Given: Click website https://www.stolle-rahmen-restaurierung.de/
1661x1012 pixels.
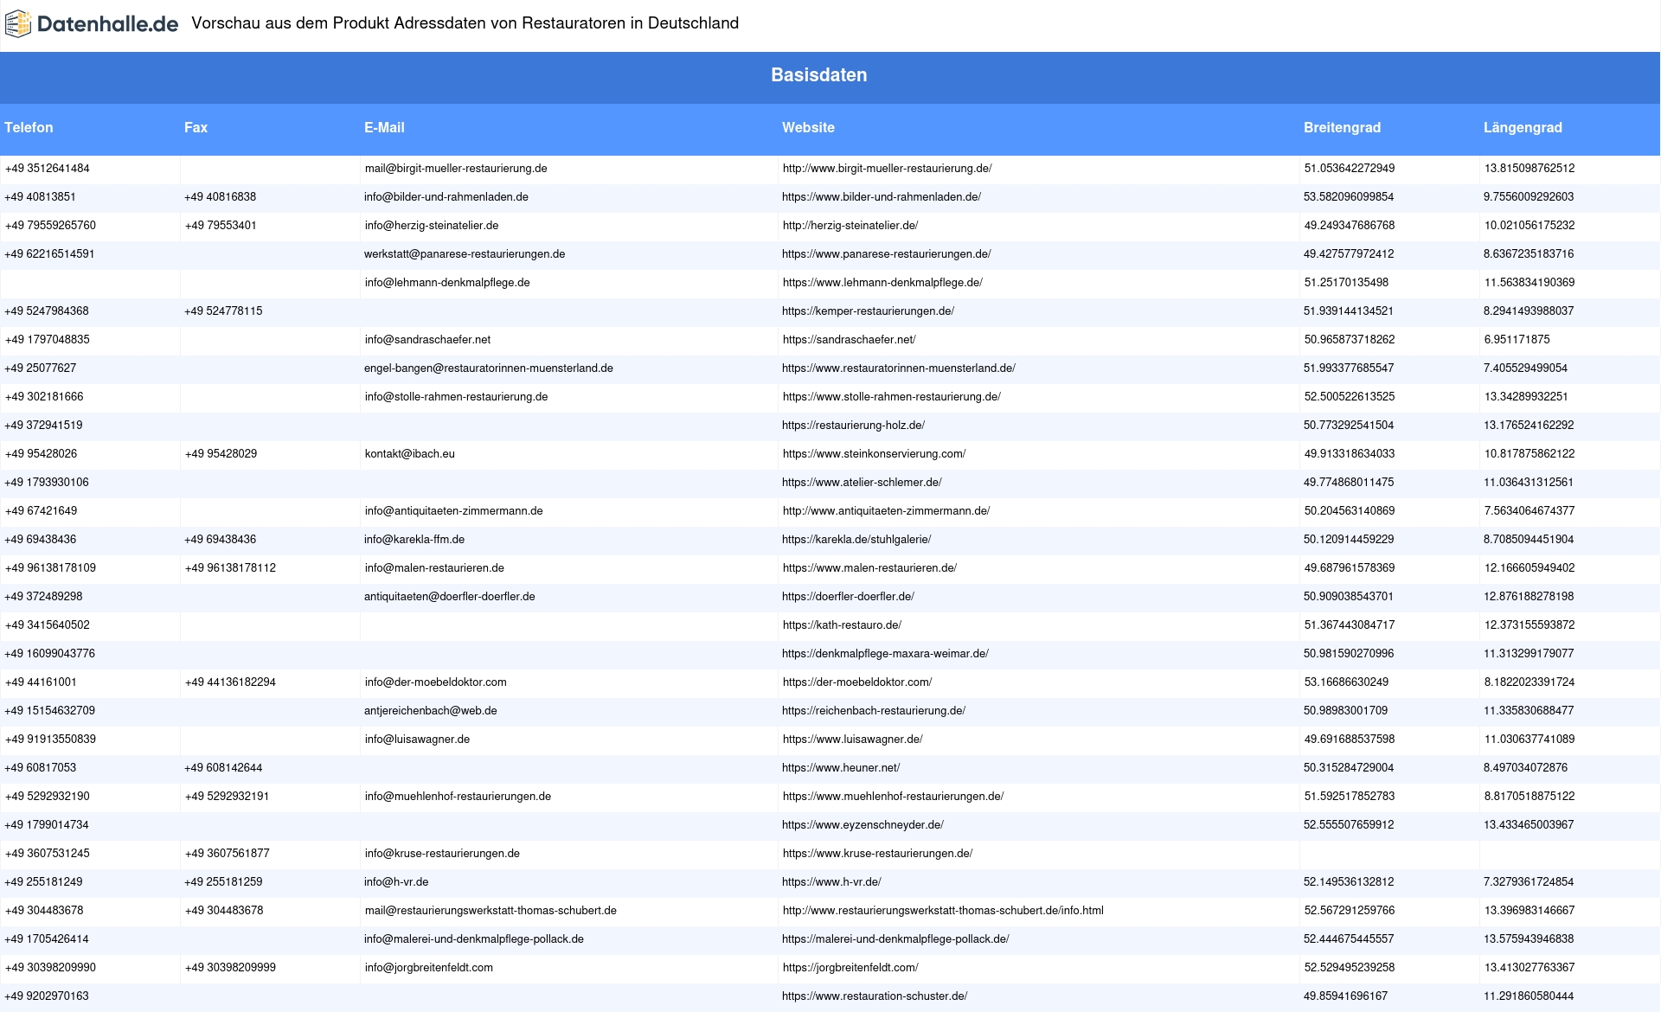Looking at the screenshot, I should [892, 397].
